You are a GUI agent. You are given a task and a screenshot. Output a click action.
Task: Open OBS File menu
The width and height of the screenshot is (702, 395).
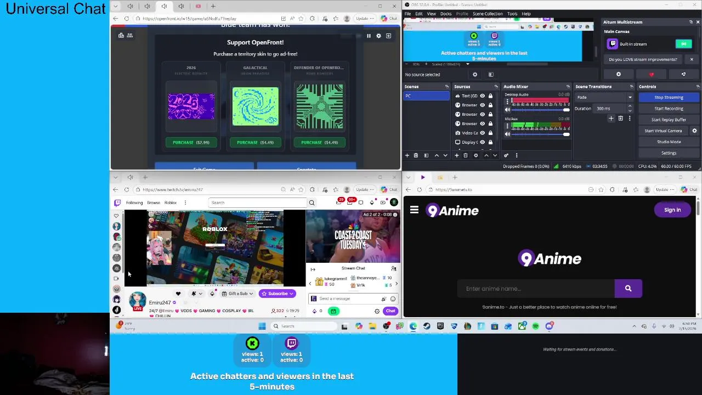click(x=408, y=14)
